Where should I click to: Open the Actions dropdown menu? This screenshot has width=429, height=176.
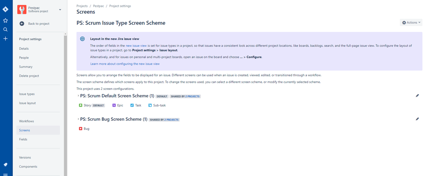[411, 23]
